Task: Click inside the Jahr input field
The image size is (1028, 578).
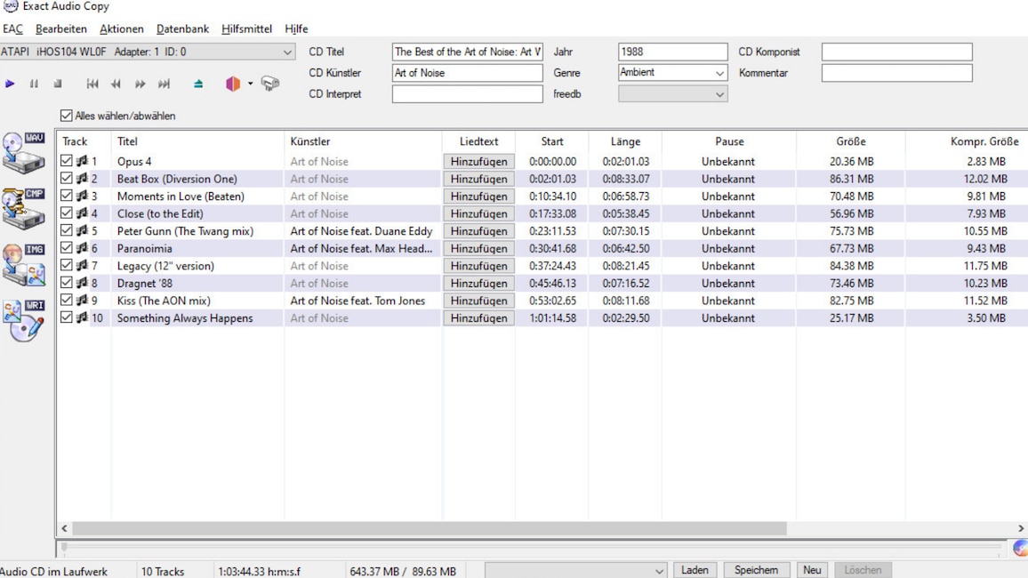Action: click(x=671, y=52)
